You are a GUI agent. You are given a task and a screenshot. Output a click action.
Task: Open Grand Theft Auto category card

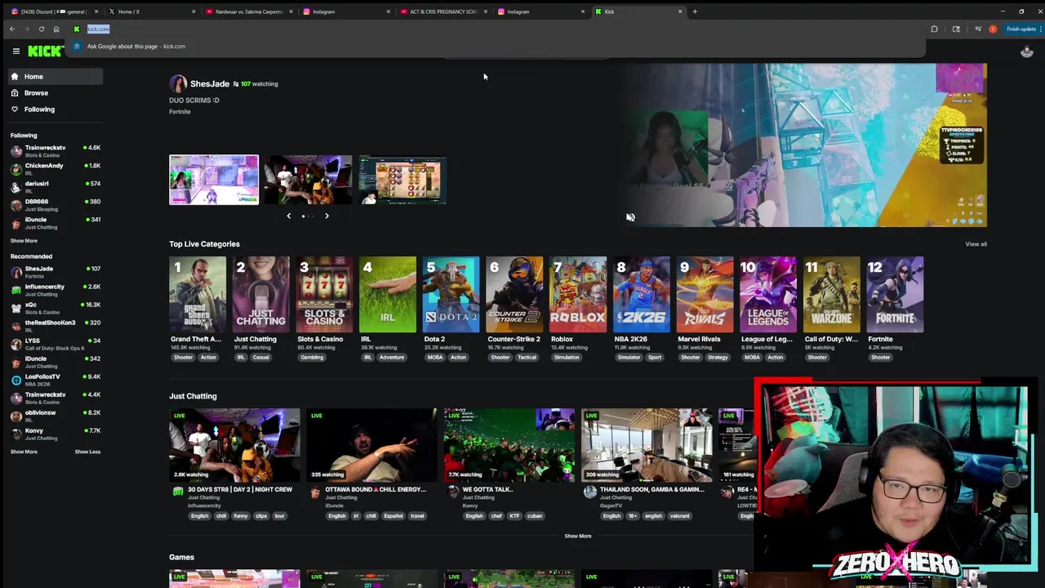[x=198, y=295]
